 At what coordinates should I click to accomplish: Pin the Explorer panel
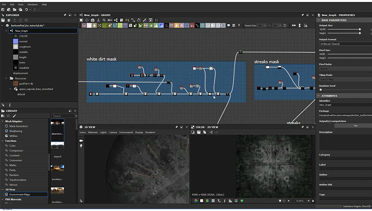point(65,15)
